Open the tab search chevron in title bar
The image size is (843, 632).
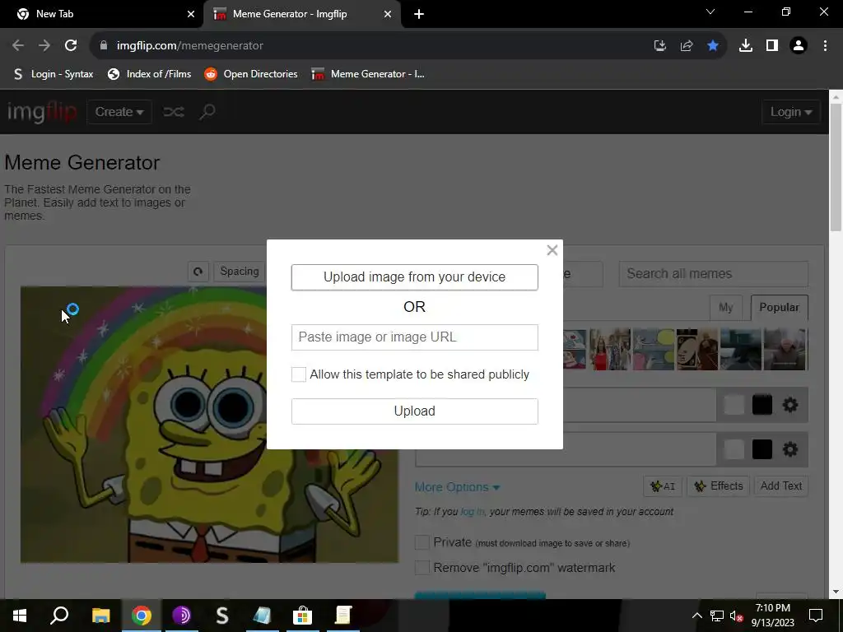pyautogui.click(x=710, y=12)
